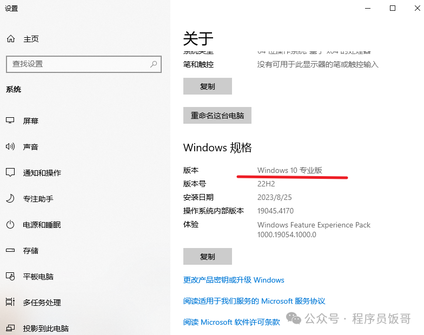The image size is (424, 335).
Task: Open 多任务处理 settings
Action: click(42, 303)
